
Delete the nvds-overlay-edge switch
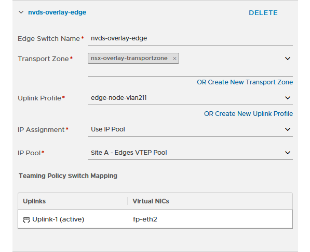263,13
